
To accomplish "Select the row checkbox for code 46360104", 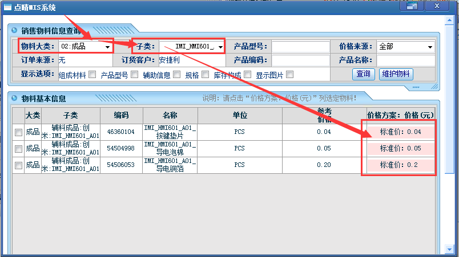I will (18, 132).
